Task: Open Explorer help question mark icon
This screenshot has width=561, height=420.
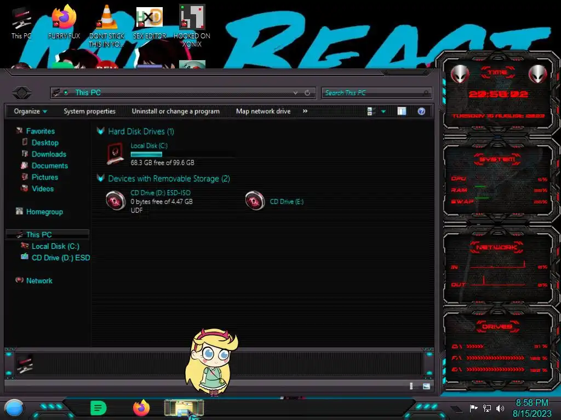Action: coord(421,112)
